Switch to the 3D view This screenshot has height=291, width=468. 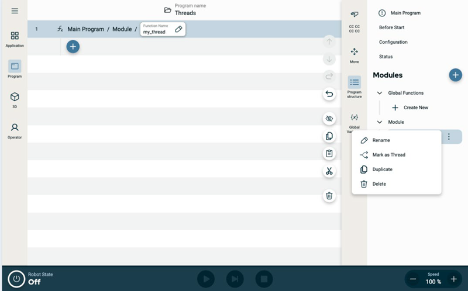15,99
